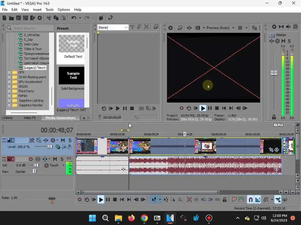
Task: Toggle split screen view in preview
Action: [x=197, y=28]
